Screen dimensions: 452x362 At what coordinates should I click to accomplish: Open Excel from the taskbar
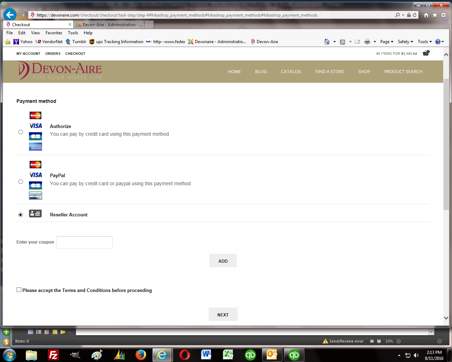[228, 355]
